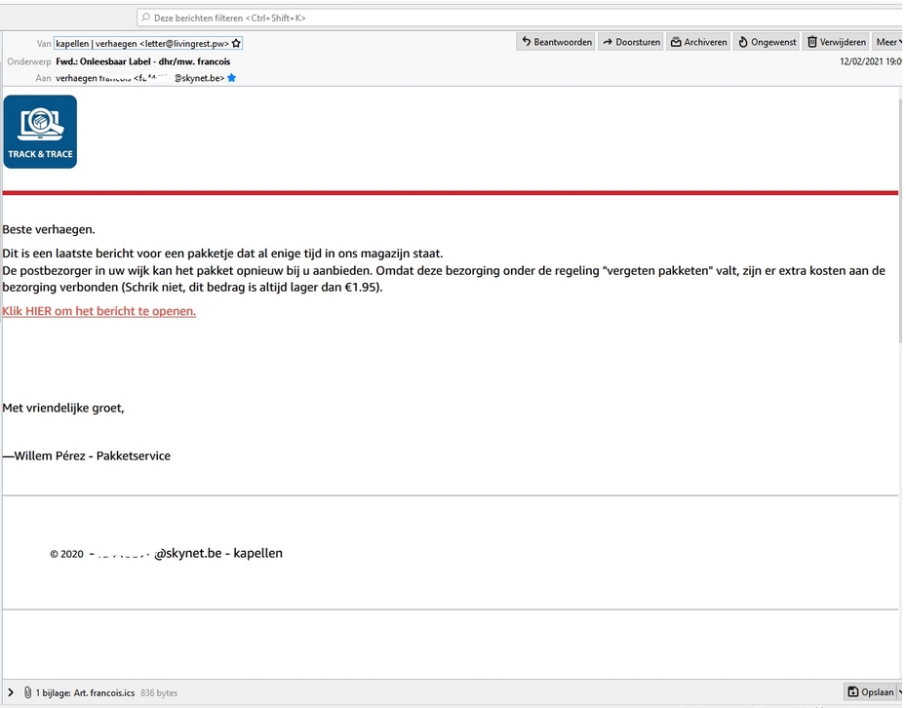Click the message body vertical scrollbar
The width and height of the screenshot is (906, 708).
pyautogui.click(x=900, y=293)
